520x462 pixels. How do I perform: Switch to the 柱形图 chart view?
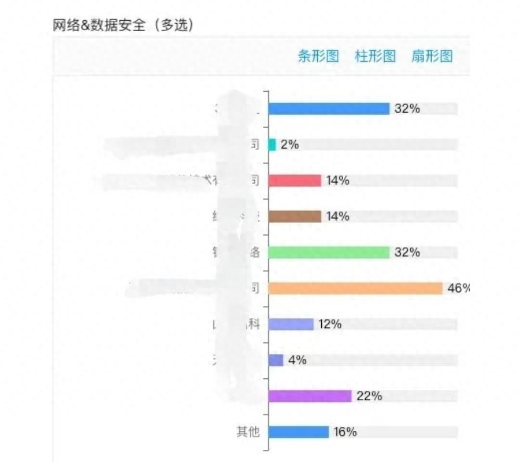point(375,55)
